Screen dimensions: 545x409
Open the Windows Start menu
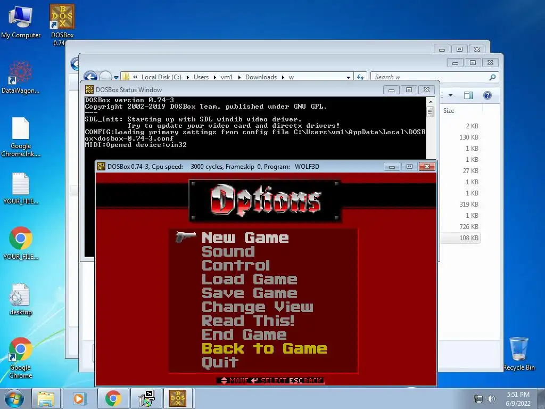[14, 398]
